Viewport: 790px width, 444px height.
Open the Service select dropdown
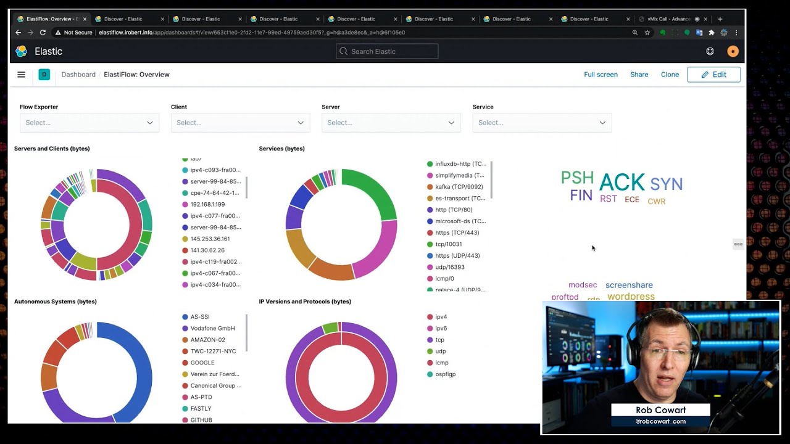[542, 123]
